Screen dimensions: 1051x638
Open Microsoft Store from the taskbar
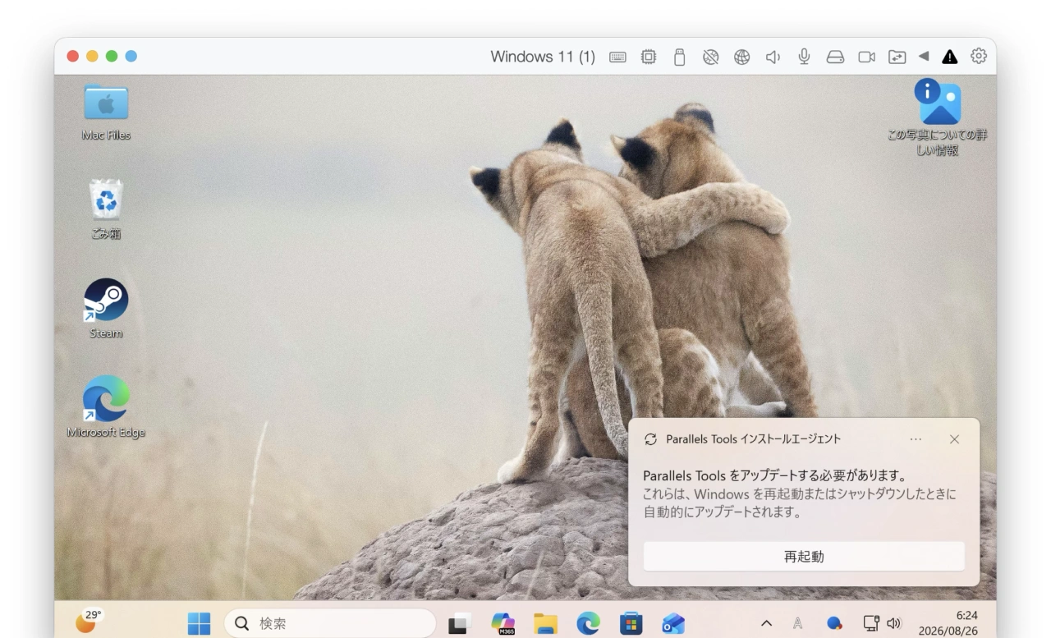[x=631, y=624]
